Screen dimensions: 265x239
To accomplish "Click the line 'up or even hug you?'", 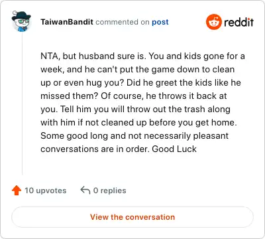I will click(x=140, y=82).
